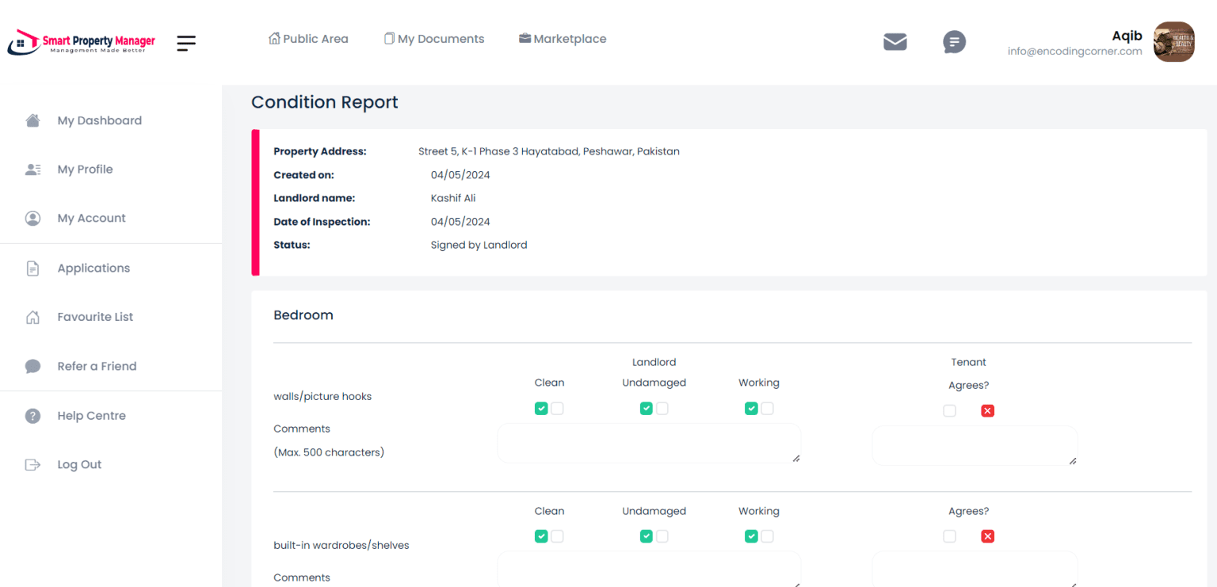Screen dimensions: 1217x587
Task: Uncheck red disagree box for walls/picture hooks
Action: 987,411
